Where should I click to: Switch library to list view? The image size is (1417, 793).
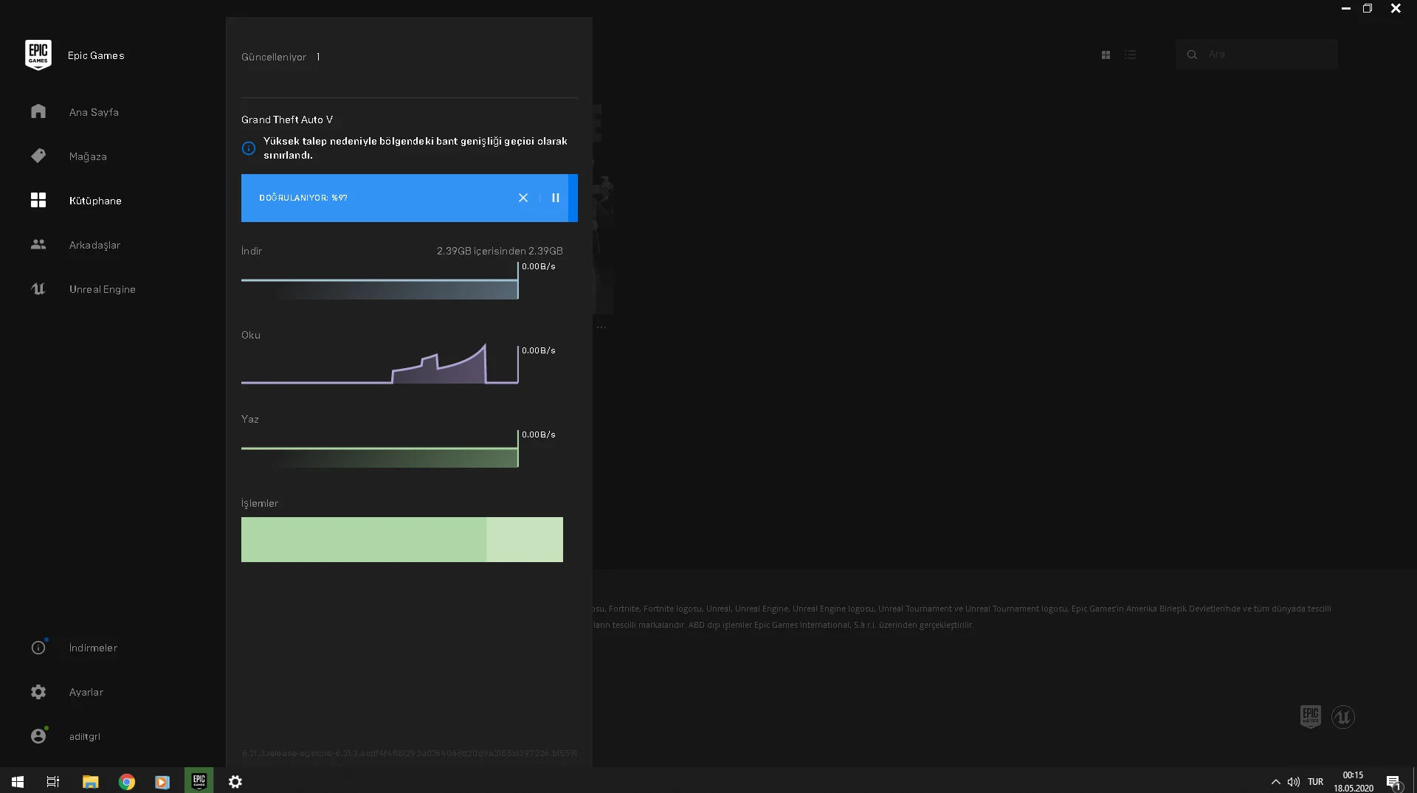click(1130, 55)
